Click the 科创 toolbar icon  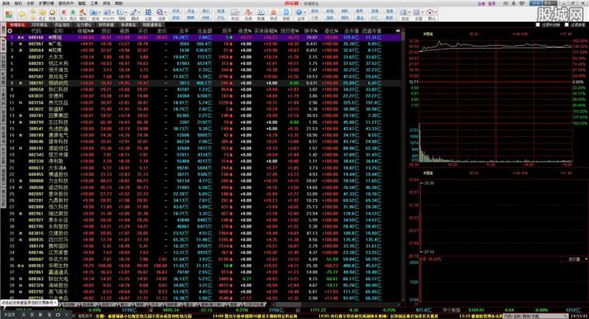tap(235, 14)
